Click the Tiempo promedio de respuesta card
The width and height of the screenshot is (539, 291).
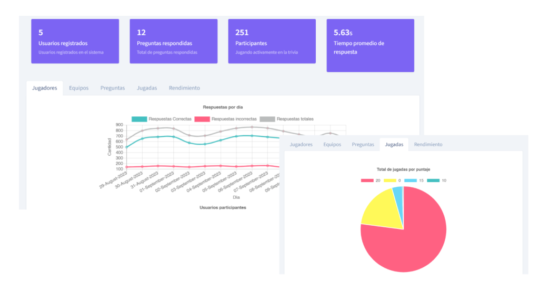[370, 45]
